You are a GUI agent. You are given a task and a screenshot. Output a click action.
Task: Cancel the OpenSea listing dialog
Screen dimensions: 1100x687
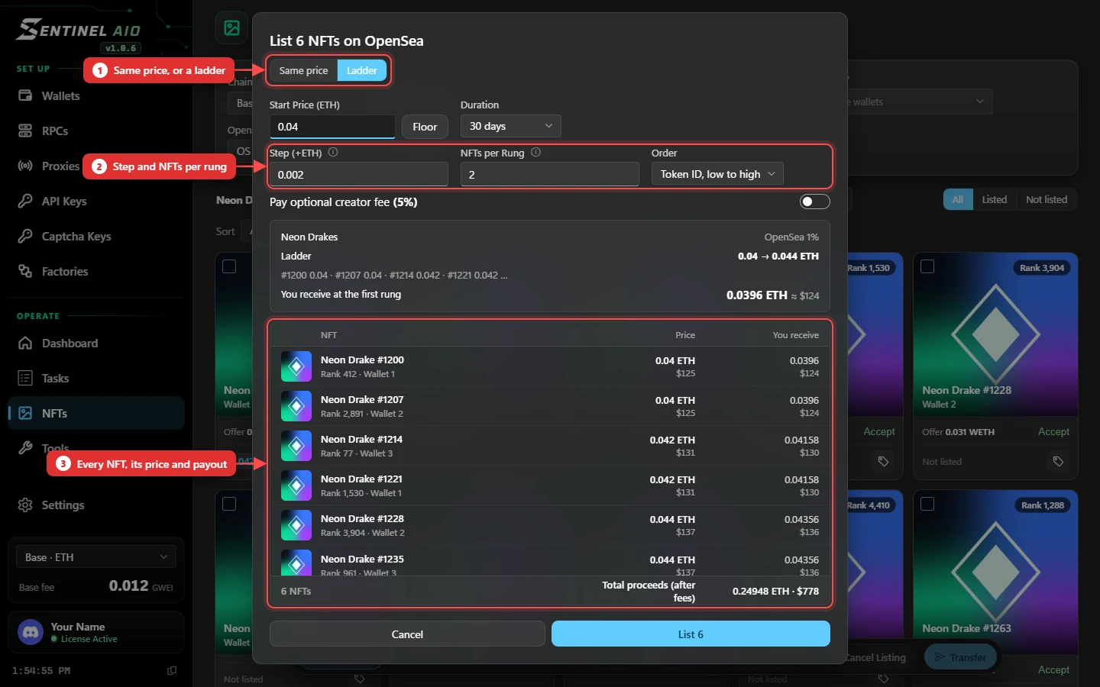click(x=407, y=634)
